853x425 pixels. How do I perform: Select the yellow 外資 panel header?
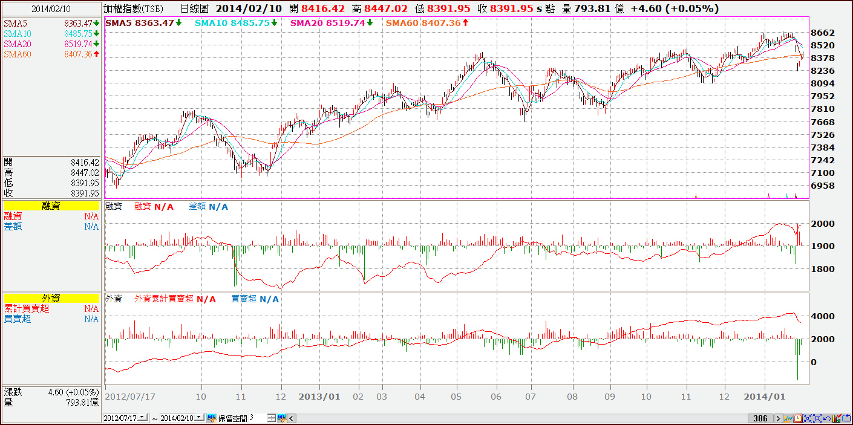click(x=51, y=298)
